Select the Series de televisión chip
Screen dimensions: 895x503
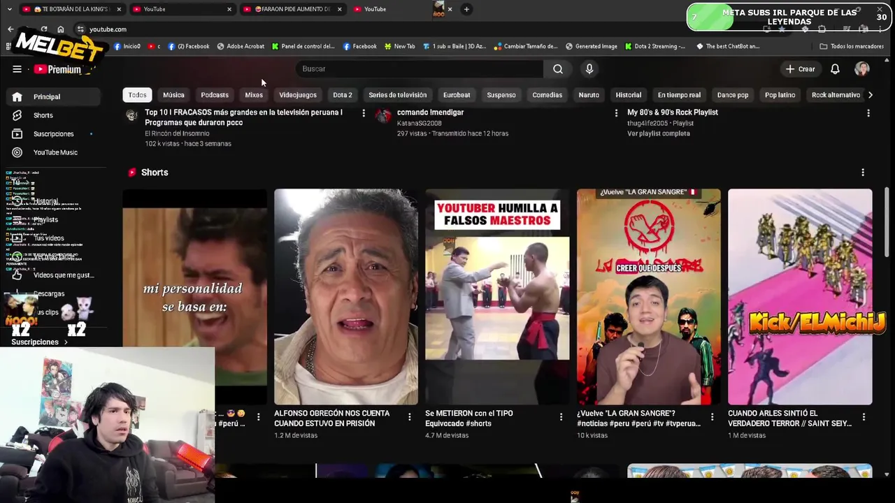[x=398, y=95]
